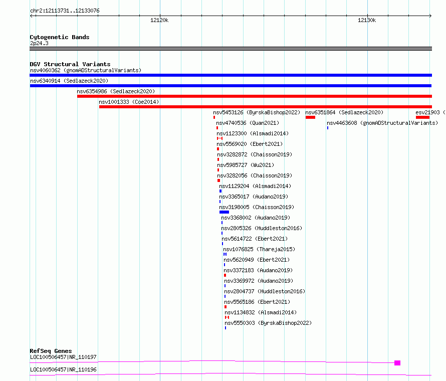
Task: Select nsv3368002 (Audano2019) label
Action: (256, 218)
